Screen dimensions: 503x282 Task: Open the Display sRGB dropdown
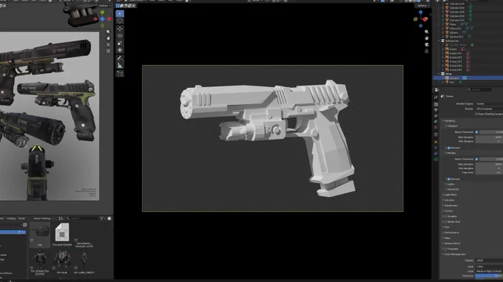pos(489,261)
